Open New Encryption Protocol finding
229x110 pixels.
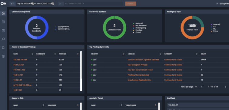(x=138, y=65)
